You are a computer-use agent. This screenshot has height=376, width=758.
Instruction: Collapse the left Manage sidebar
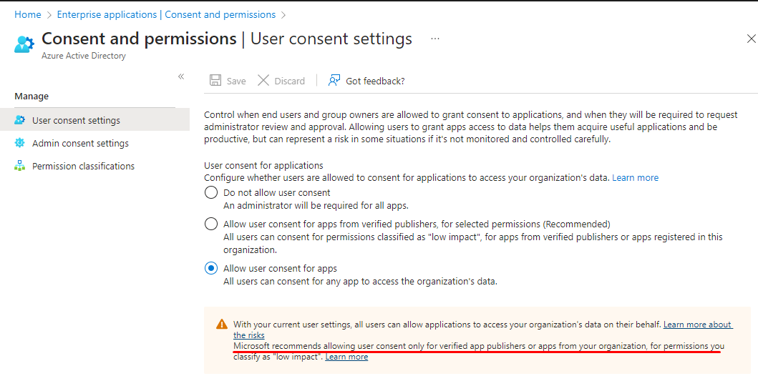click(181, 76)
